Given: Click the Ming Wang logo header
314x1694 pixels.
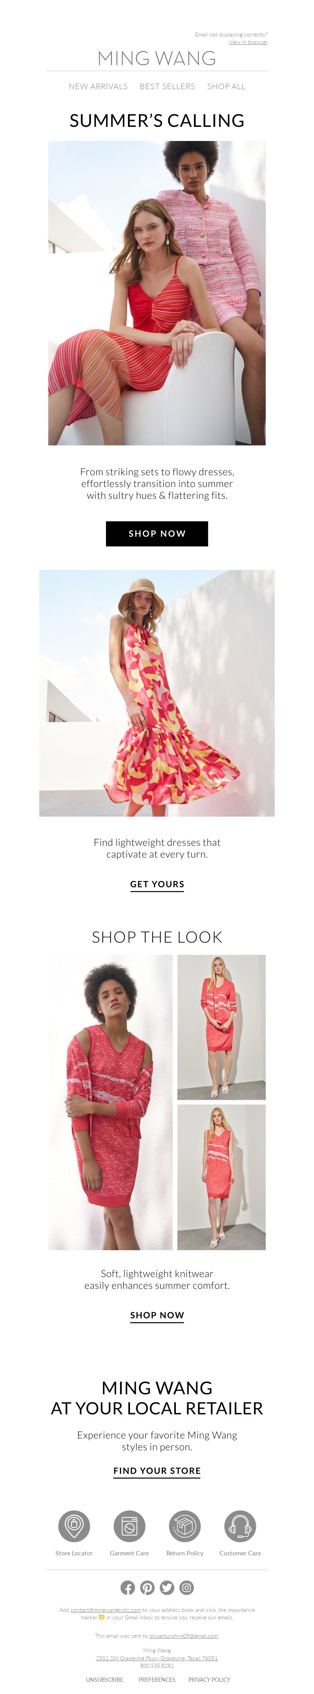Looking at the screenshot, I should tap(157, 59).
